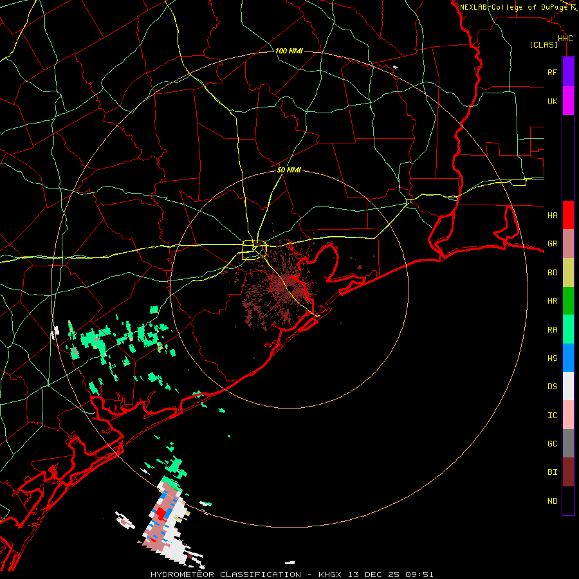Click the RF legend label
This screenshot has height=579, width=579.
(553, 72)
